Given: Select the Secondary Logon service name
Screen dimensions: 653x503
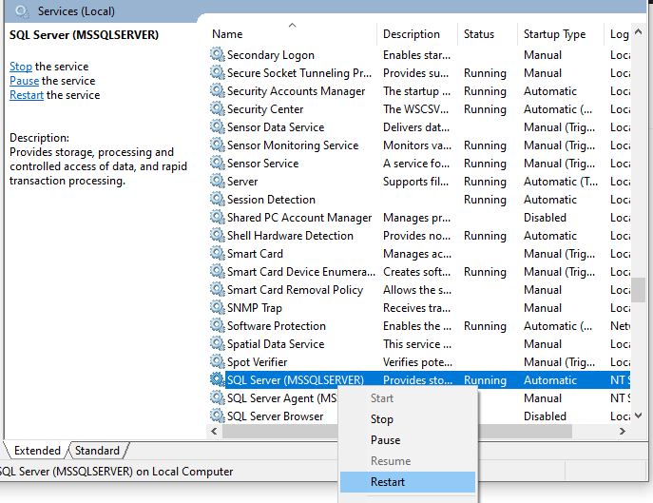Looking at the screenshot, I should click(271, 55).
